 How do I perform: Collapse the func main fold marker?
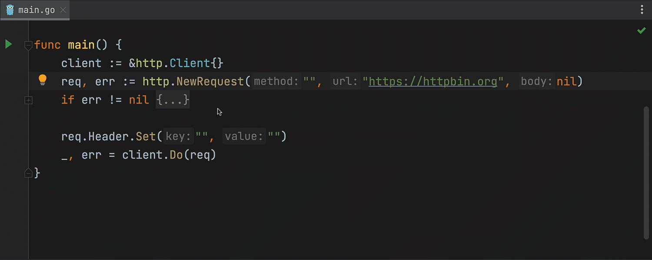point(28,45)
